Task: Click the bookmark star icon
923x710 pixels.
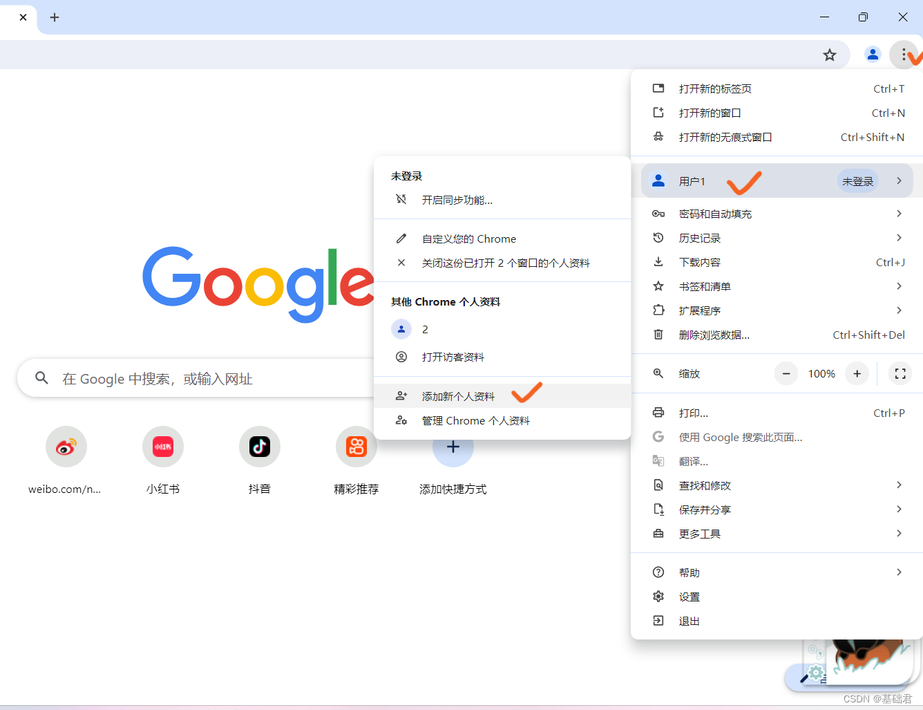Action: [830, 55]
